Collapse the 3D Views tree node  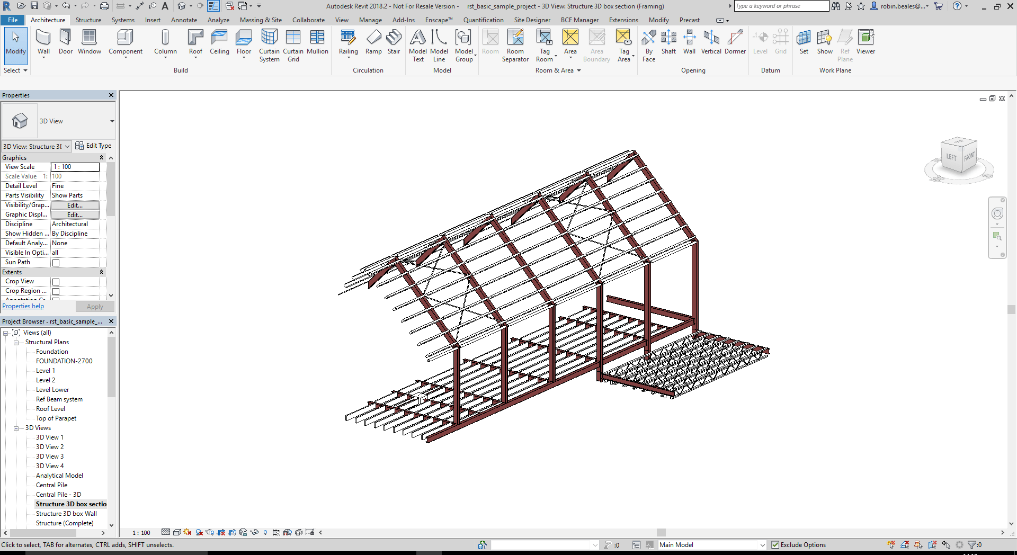pyautogui.click(x=16, y=428)
